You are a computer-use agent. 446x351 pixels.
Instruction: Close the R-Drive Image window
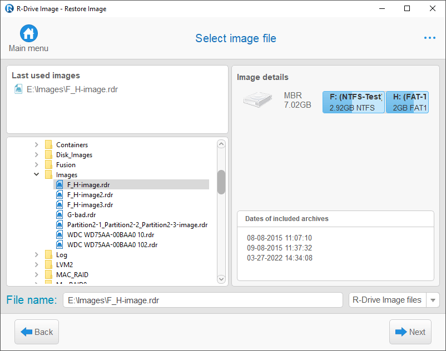432,8
